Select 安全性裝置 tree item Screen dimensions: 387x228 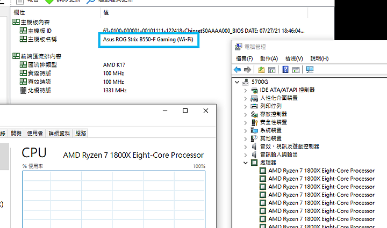[274, 122]
